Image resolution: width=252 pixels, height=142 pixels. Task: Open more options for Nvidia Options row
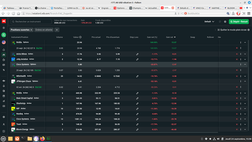241,42
